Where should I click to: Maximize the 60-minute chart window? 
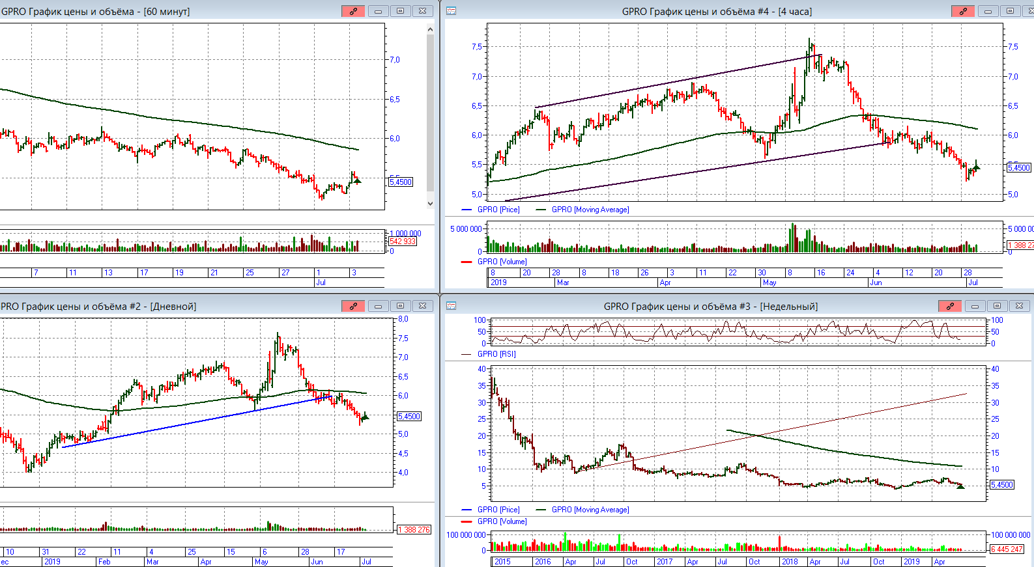tap(400, 11)
